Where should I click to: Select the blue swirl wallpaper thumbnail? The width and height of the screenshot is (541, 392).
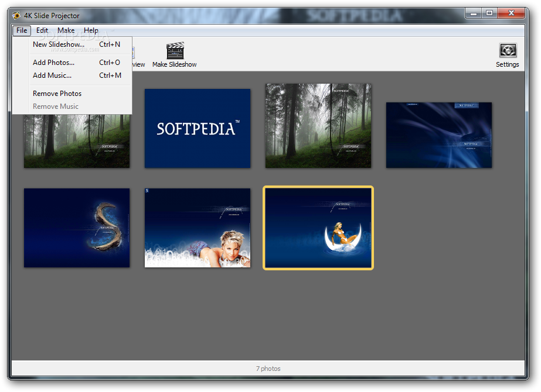pyautogui.click(x=439, y=135)
